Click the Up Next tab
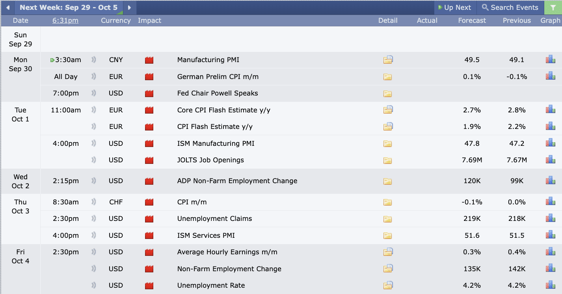 pos(455,7)
